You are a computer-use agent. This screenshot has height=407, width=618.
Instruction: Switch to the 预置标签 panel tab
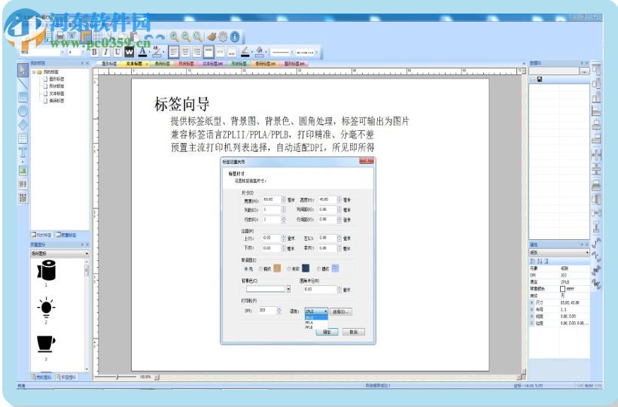coord(66,235)
